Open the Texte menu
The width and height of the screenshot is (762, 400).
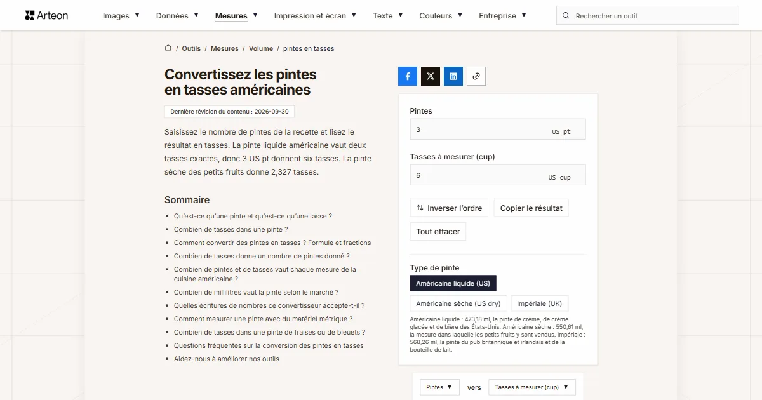pyautogui.click(x=388, y=16)
